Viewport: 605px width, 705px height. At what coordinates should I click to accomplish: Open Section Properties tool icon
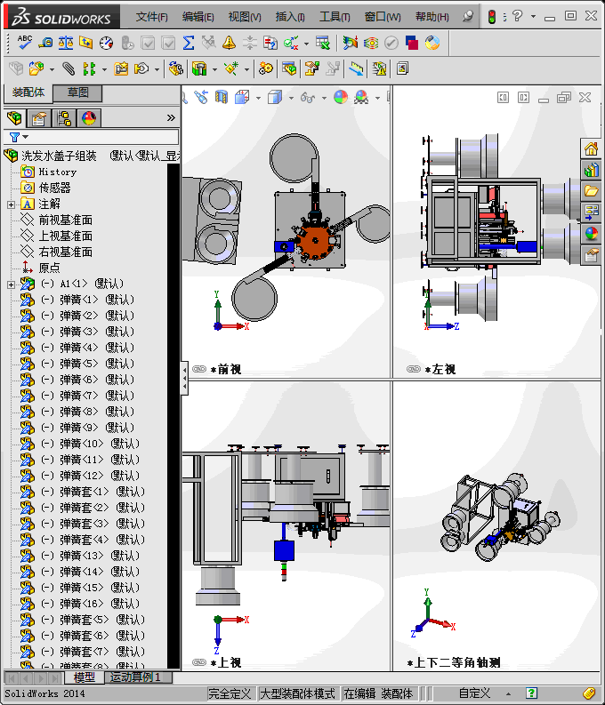(86, 43)
